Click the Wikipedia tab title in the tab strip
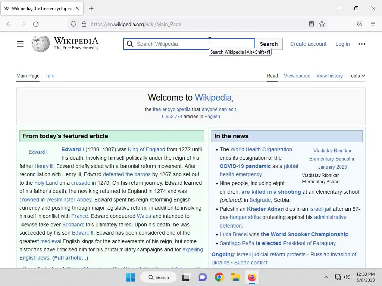Image resolution: width=382 pixels, height=286 pixels. click(42, 9)
